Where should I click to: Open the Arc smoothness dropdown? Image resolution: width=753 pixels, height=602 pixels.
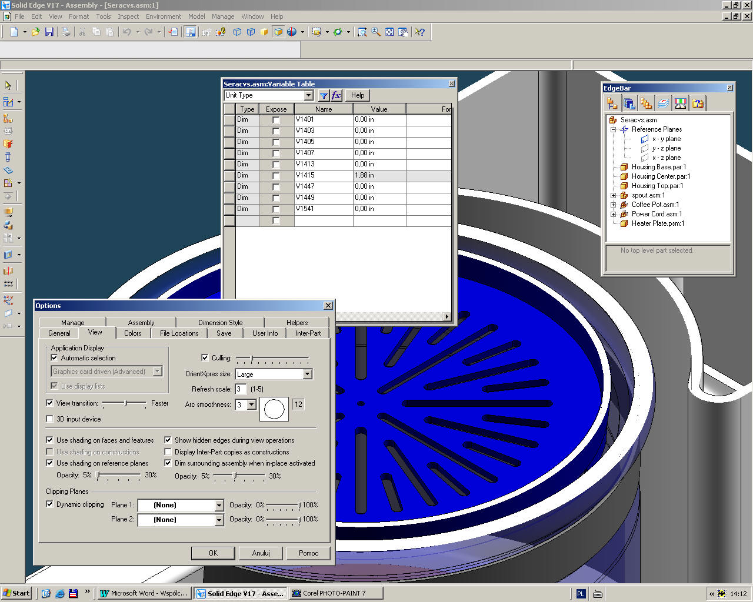click(x=252, y=404)
